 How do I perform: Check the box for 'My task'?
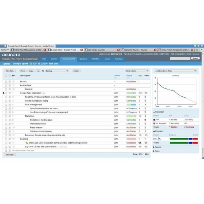[x=6, y=82]
